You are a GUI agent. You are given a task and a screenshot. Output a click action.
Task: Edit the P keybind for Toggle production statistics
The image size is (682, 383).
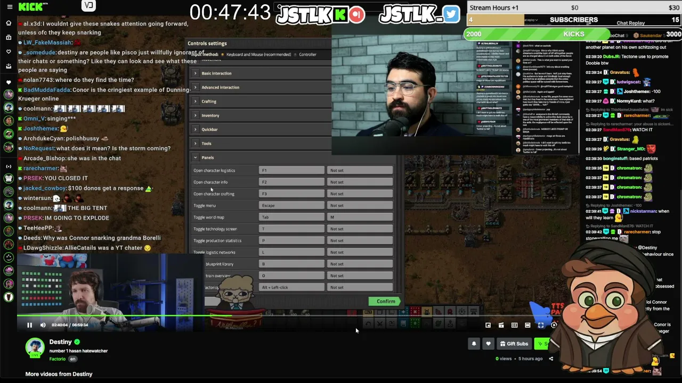(291, 240)
